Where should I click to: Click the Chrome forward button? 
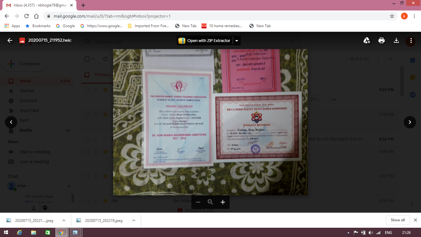(17, 16)
